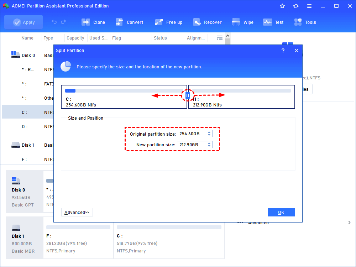Click the H: new partition block
The width and height of the screenshot is (356, 267).
coord(241,97)
